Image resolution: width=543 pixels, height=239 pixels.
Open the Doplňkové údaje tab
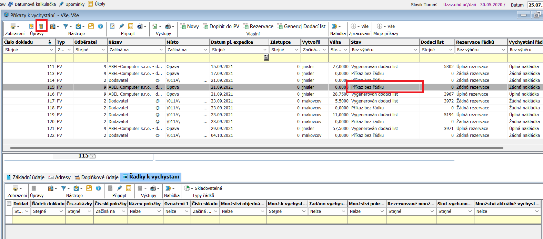click(97, 177)
